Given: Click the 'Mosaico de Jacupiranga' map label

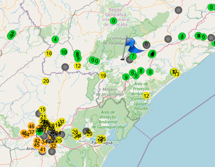Looking at the screenshot, I should point(110,92).
